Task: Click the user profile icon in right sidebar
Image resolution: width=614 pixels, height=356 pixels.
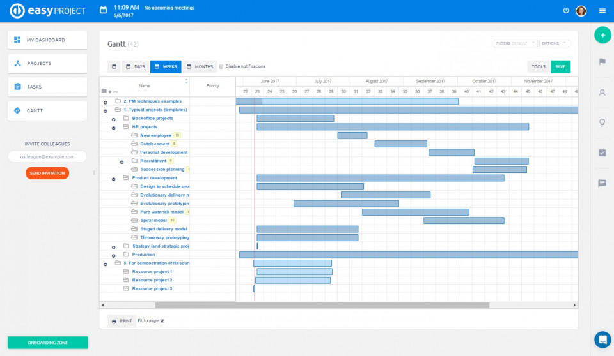Action: [602, 93]
